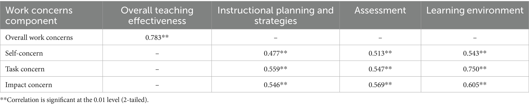Select the Task concern row label
Viewport: 529px width, 106px height.
coord(25,69)
